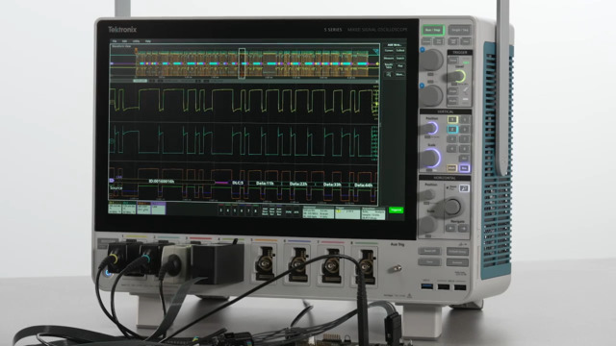Click Cursors under Add New
616x346 pixels.
(389, 50)
